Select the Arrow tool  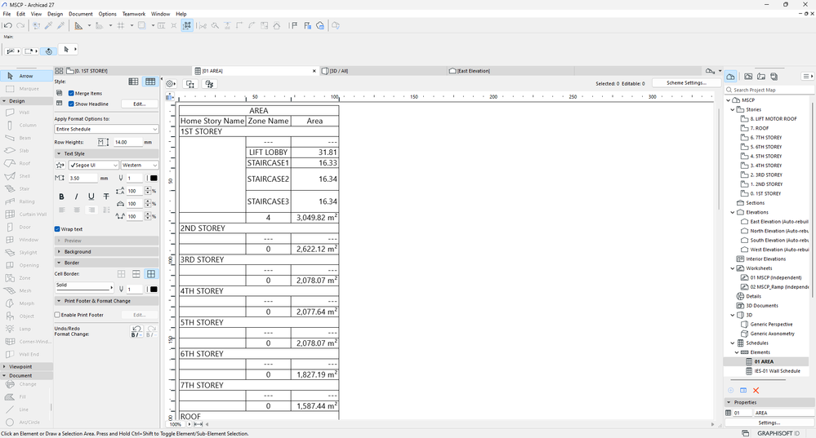(x=26, y=76)
